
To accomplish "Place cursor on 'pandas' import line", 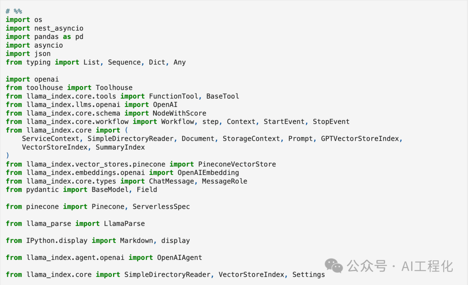I will pos(45,37).
